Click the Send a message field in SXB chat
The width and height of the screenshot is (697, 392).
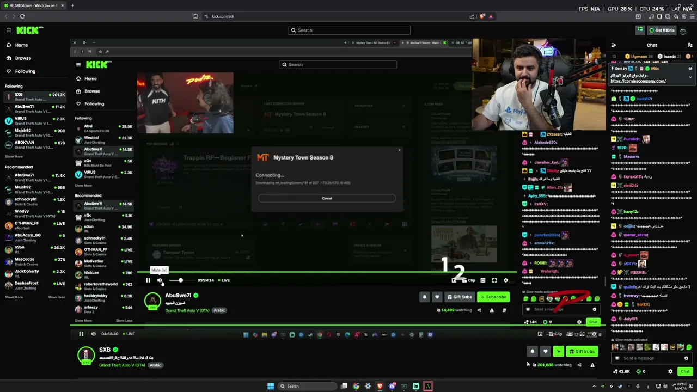tap(651, 358)
